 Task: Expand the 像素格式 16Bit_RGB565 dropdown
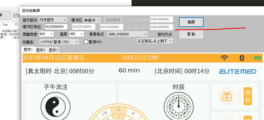click(127, 34)
